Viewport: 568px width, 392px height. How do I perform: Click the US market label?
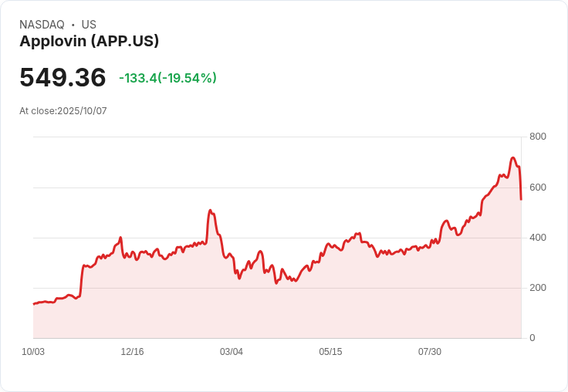pyautogui.click(x=89, y=25)
